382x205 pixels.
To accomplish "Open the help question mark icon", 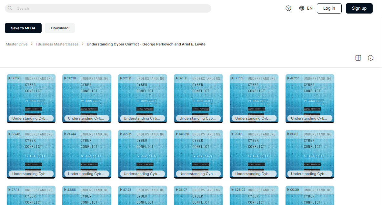I will coord(288,8).
